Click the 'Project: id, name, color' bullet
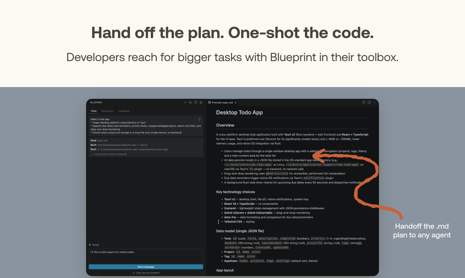This screenshot has height=278, width=465. 242,252
